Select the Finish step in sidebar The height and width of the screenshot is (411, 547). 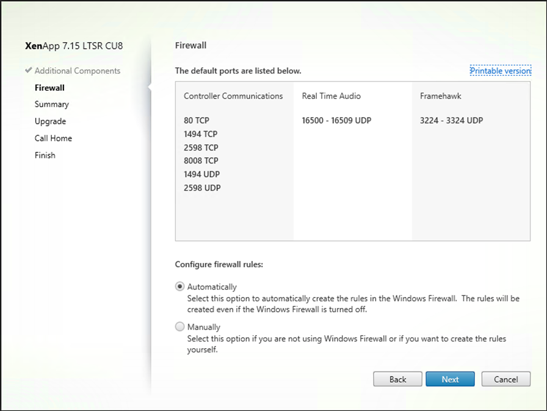(x=45, y=155)
